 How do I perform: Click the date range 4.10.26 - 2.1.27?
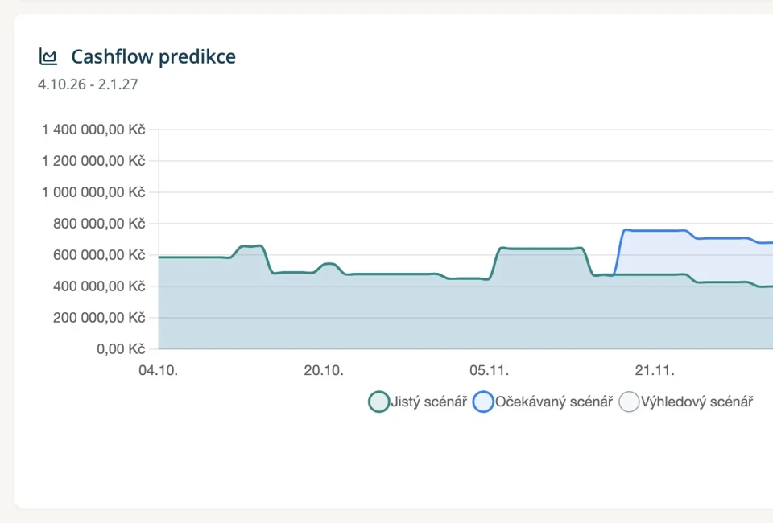point(88,84)
